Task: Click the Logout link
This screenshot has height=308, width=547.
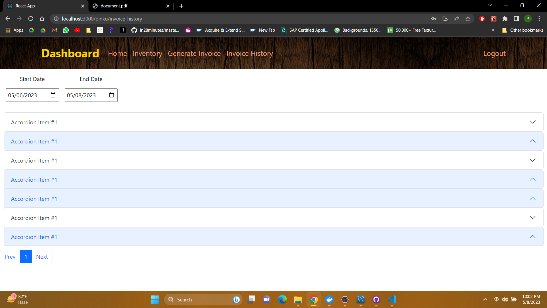Action: [494, 53]
